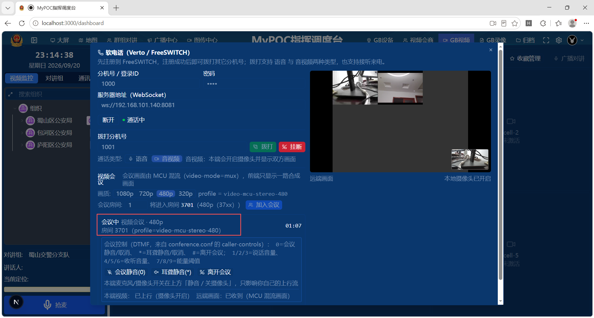Choose 320p quality option
594x318 pixels.
(x=186, y=194)
